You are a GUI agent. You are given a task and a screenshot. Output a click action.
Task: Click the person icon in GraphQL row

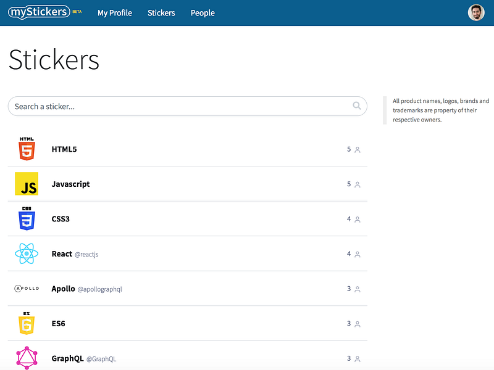358,359
